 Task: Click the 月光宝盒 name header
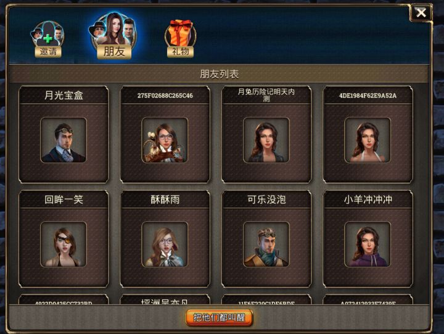[64, 95]
